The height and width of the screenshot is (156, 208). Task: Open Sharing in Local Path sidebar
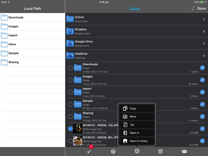click(x=32, y=62)
